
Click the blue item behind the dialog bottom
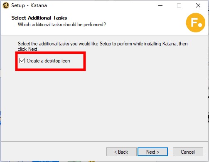click(46, 161)
